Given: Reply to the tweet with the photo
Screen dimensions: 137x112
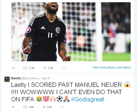Looking at the screenshot, I should pyautogui.click(x=13, y=68).
